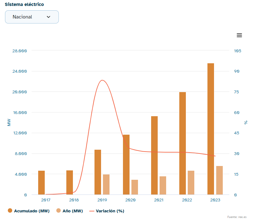Click the % right axis title
This screenshot has height=223, width=255.
point(246,122)
